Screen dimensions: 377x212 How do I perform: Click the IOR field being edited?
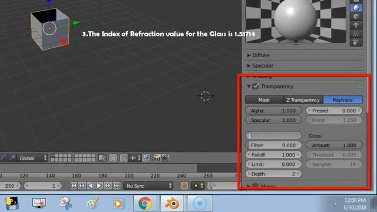(273, 136)
